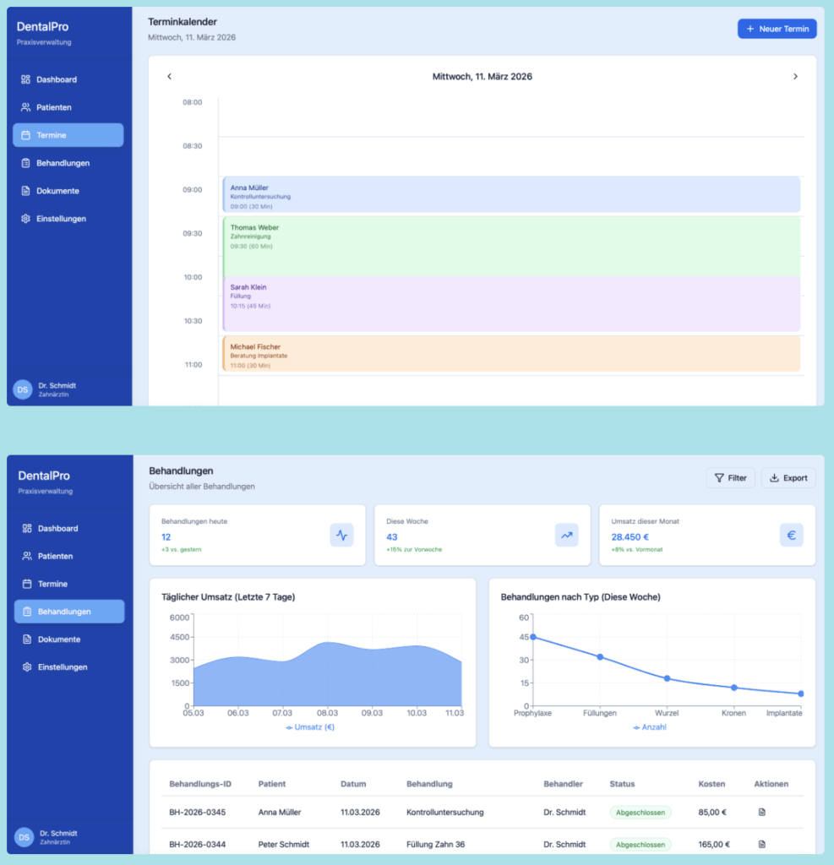Select Sarah Klein's Füllung appointment block
Screen dimensions: 834x865
tap(511, 304)
